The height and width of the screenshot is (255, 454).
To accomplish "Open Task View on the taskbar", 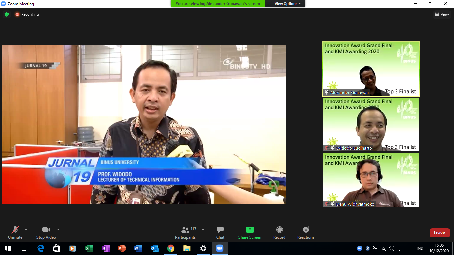I will (x=24, y=248).
